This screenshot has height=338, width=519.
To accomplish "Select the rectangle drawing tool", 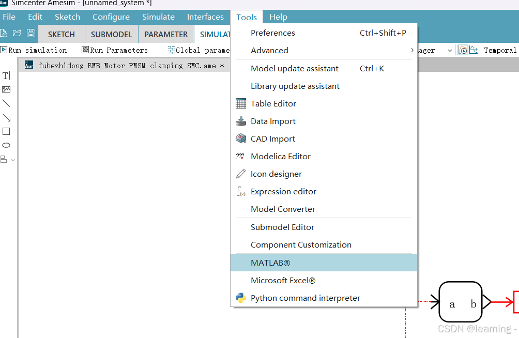I will click(6, 131).
